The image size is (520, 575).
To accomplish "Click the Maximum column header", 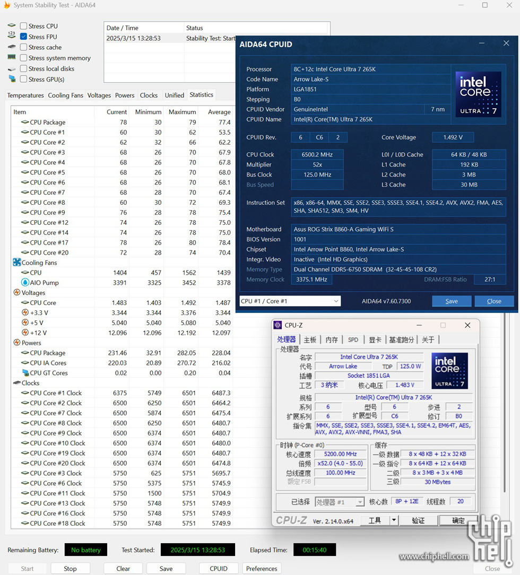I will (182, 112).
